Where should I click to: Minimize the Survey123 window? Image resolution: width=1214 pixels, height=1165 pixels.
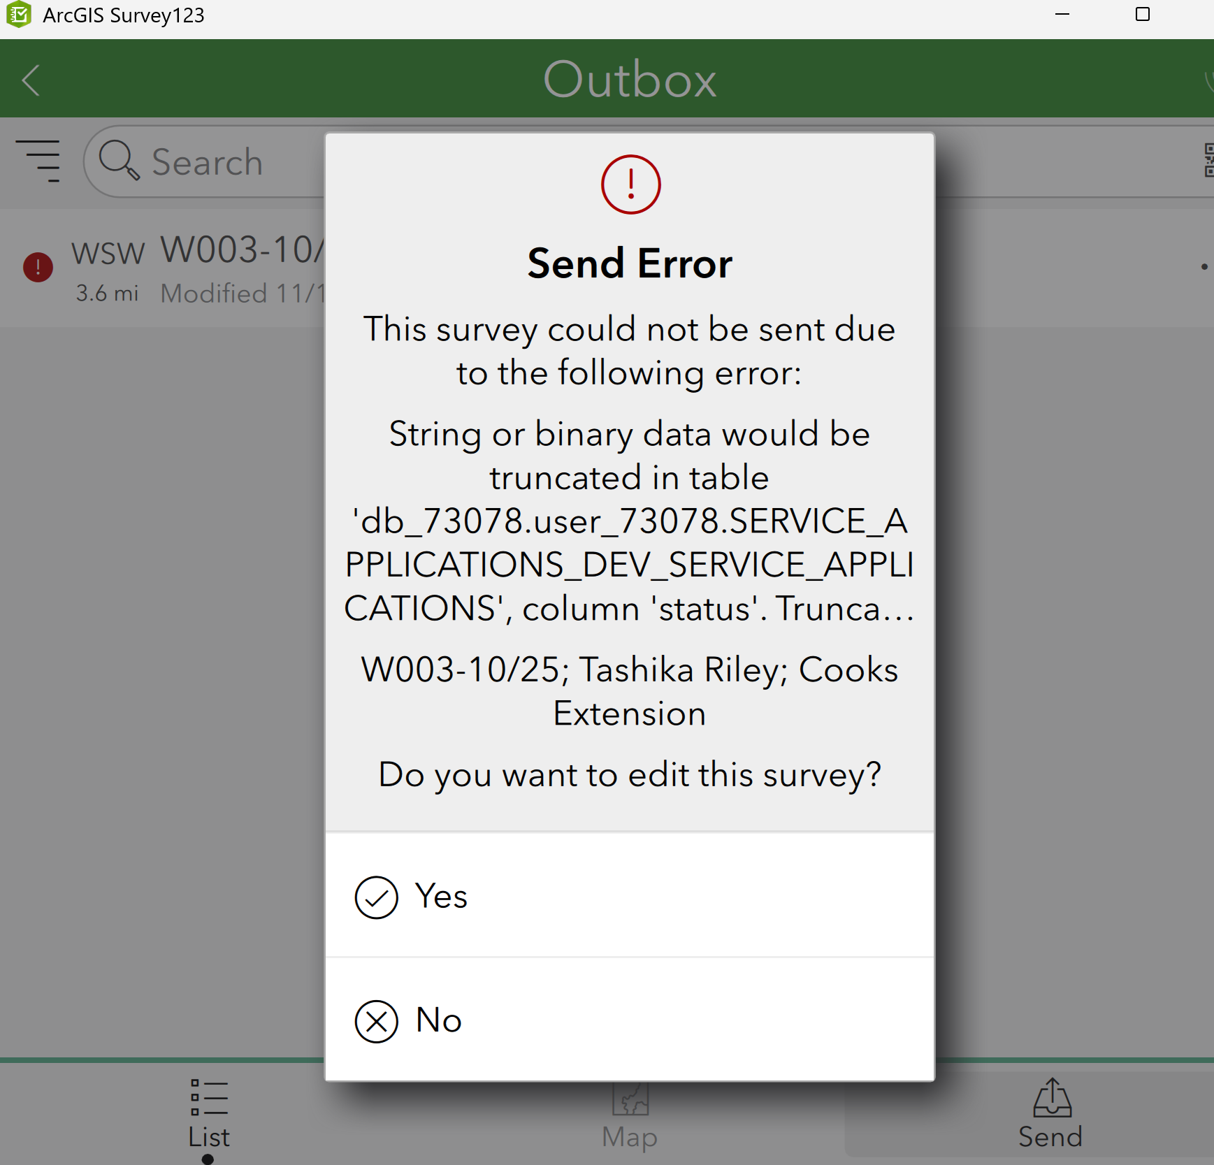[x=1063, y=15]
